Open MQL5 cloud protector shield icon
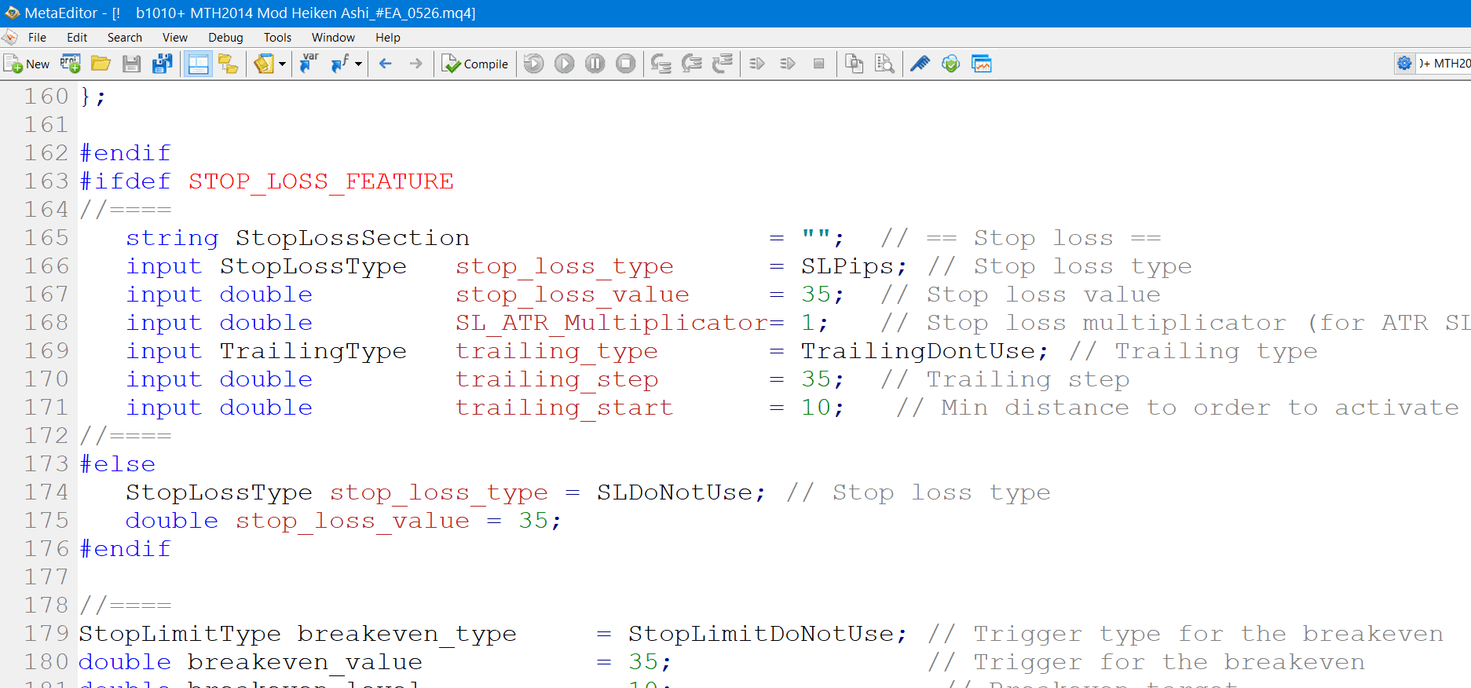The height and width of the screenshot is (688, 1471). pyautogui.click(x=950, y=64)
